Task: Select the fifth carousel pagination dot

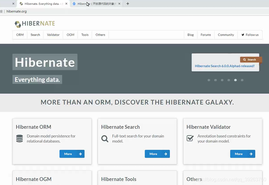Action: point(235,80)
